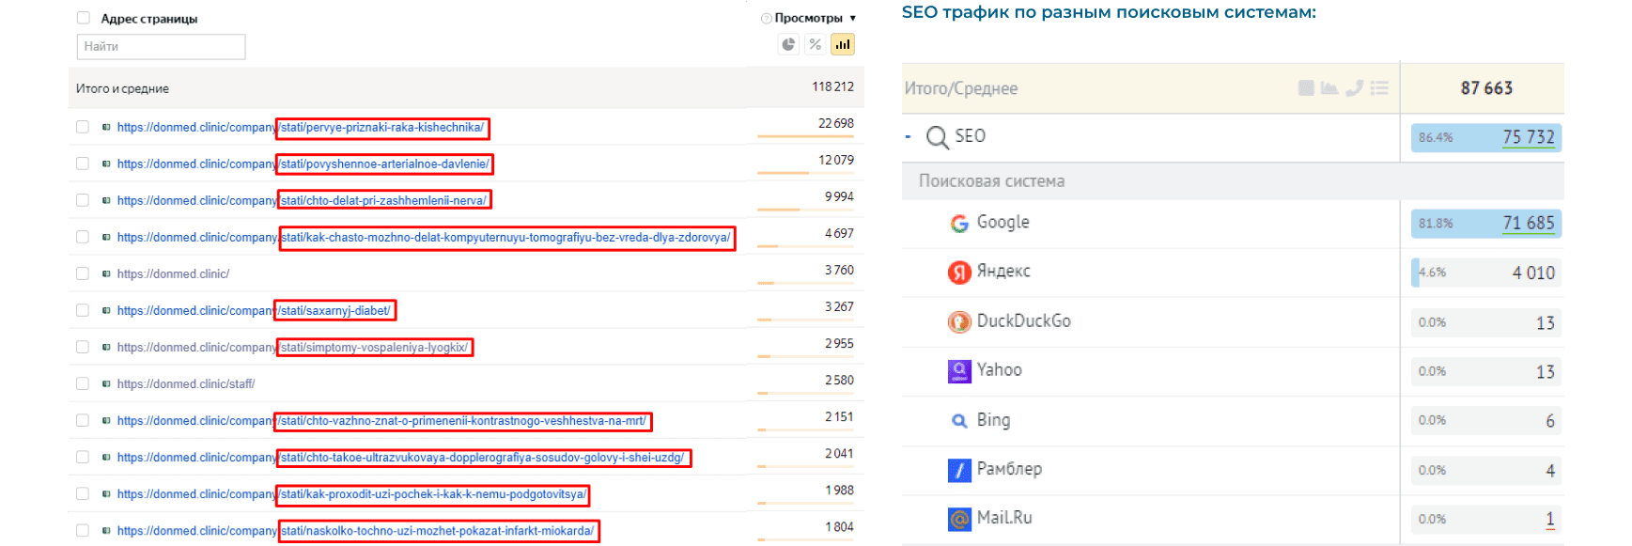Screen dimensions: 1632x546
Task: Click the Найти search input field
Action: [161, 46]
